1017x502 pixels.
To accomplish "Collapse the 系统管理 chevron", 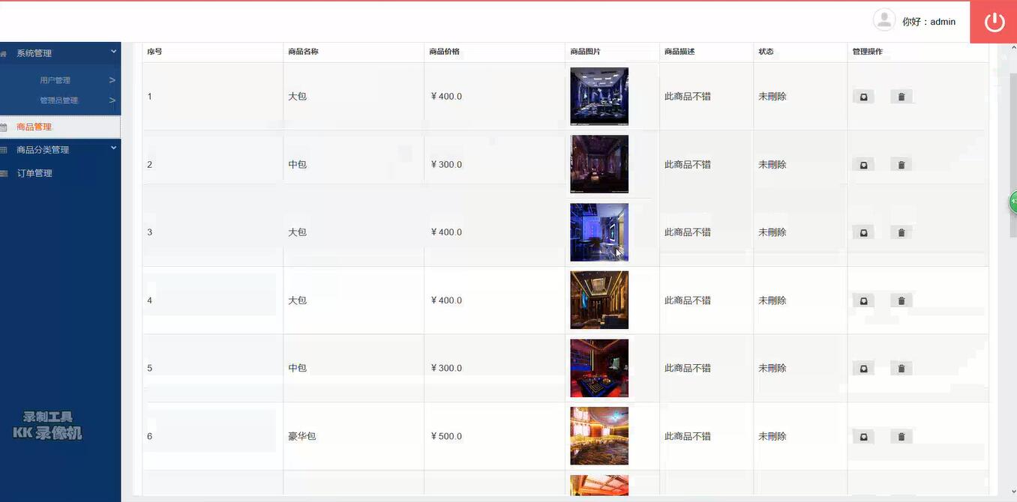I will pyautogui.click(x=114, y=52).
